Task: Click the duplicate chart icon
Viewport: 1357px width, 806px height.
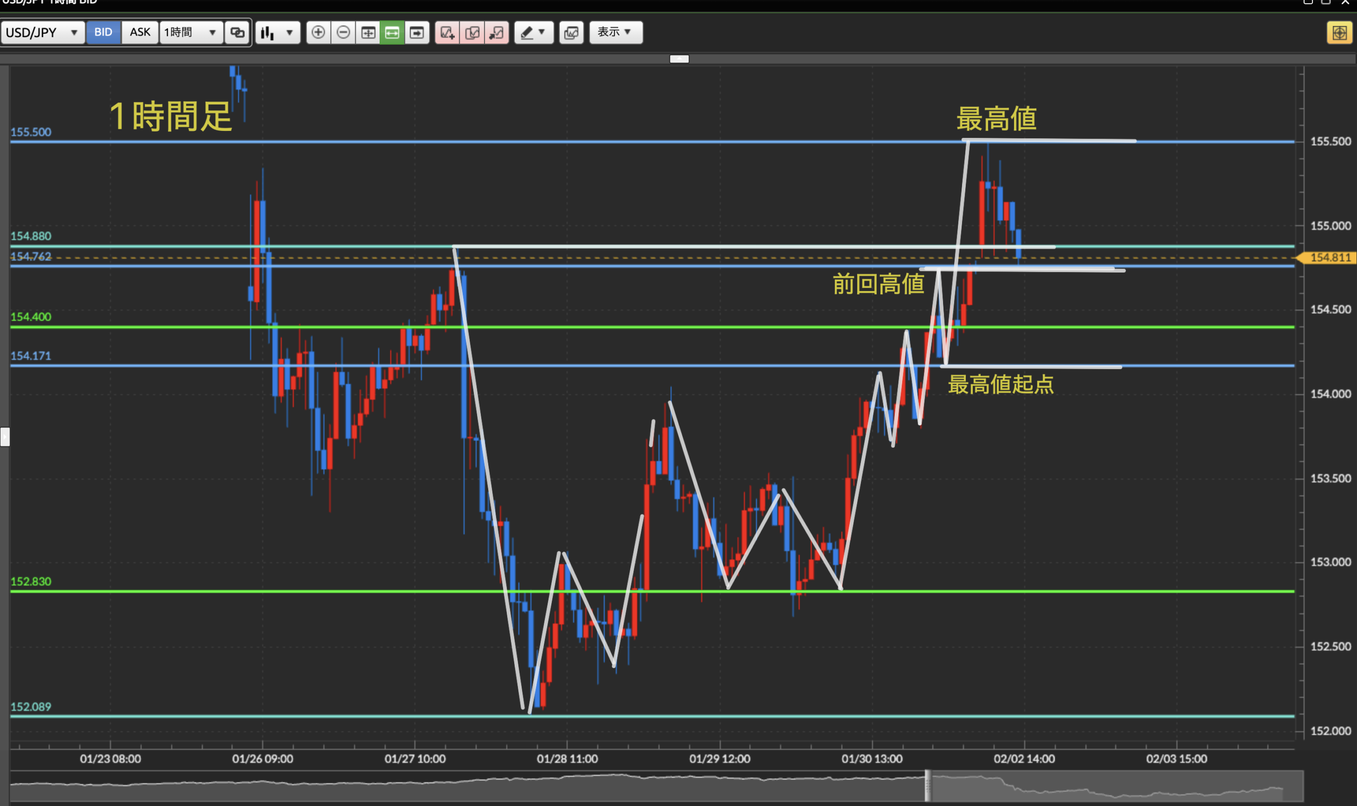Action: point(472,32)
